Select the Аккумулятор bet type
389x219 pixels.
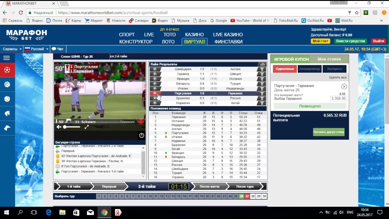[x=309, y=69]
